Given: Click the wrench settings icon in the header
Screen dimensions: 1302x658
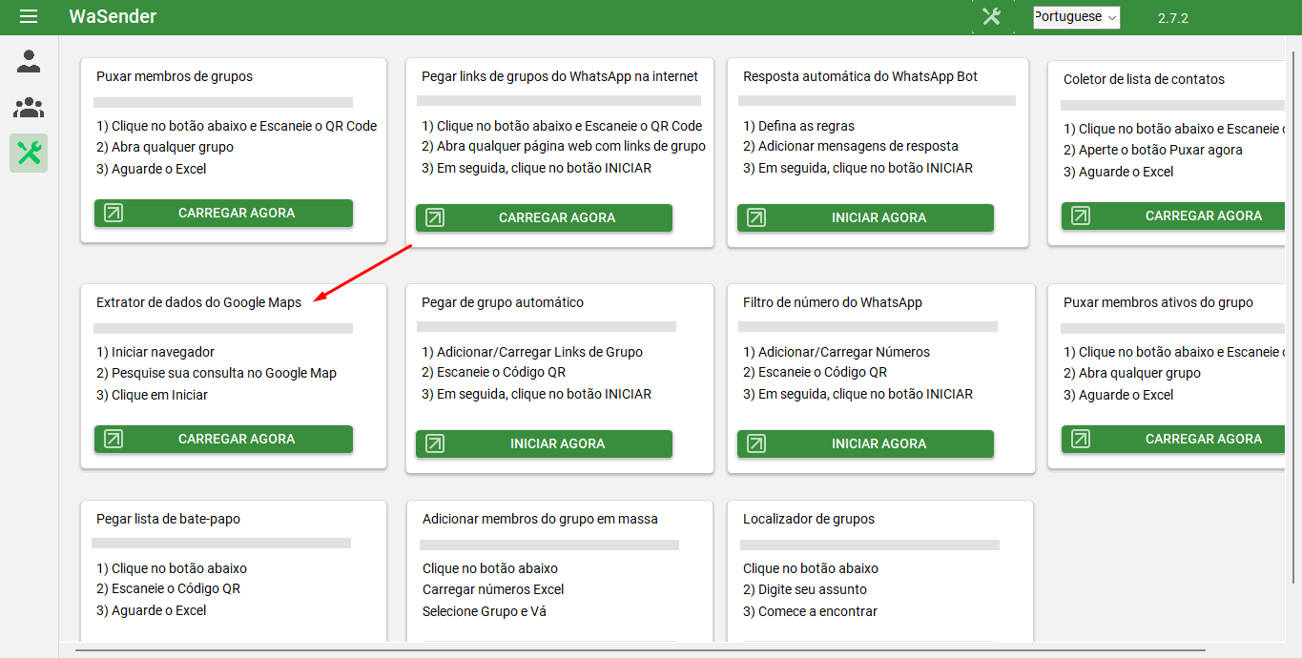Looking at the screenshot, I should coord(991,16).
